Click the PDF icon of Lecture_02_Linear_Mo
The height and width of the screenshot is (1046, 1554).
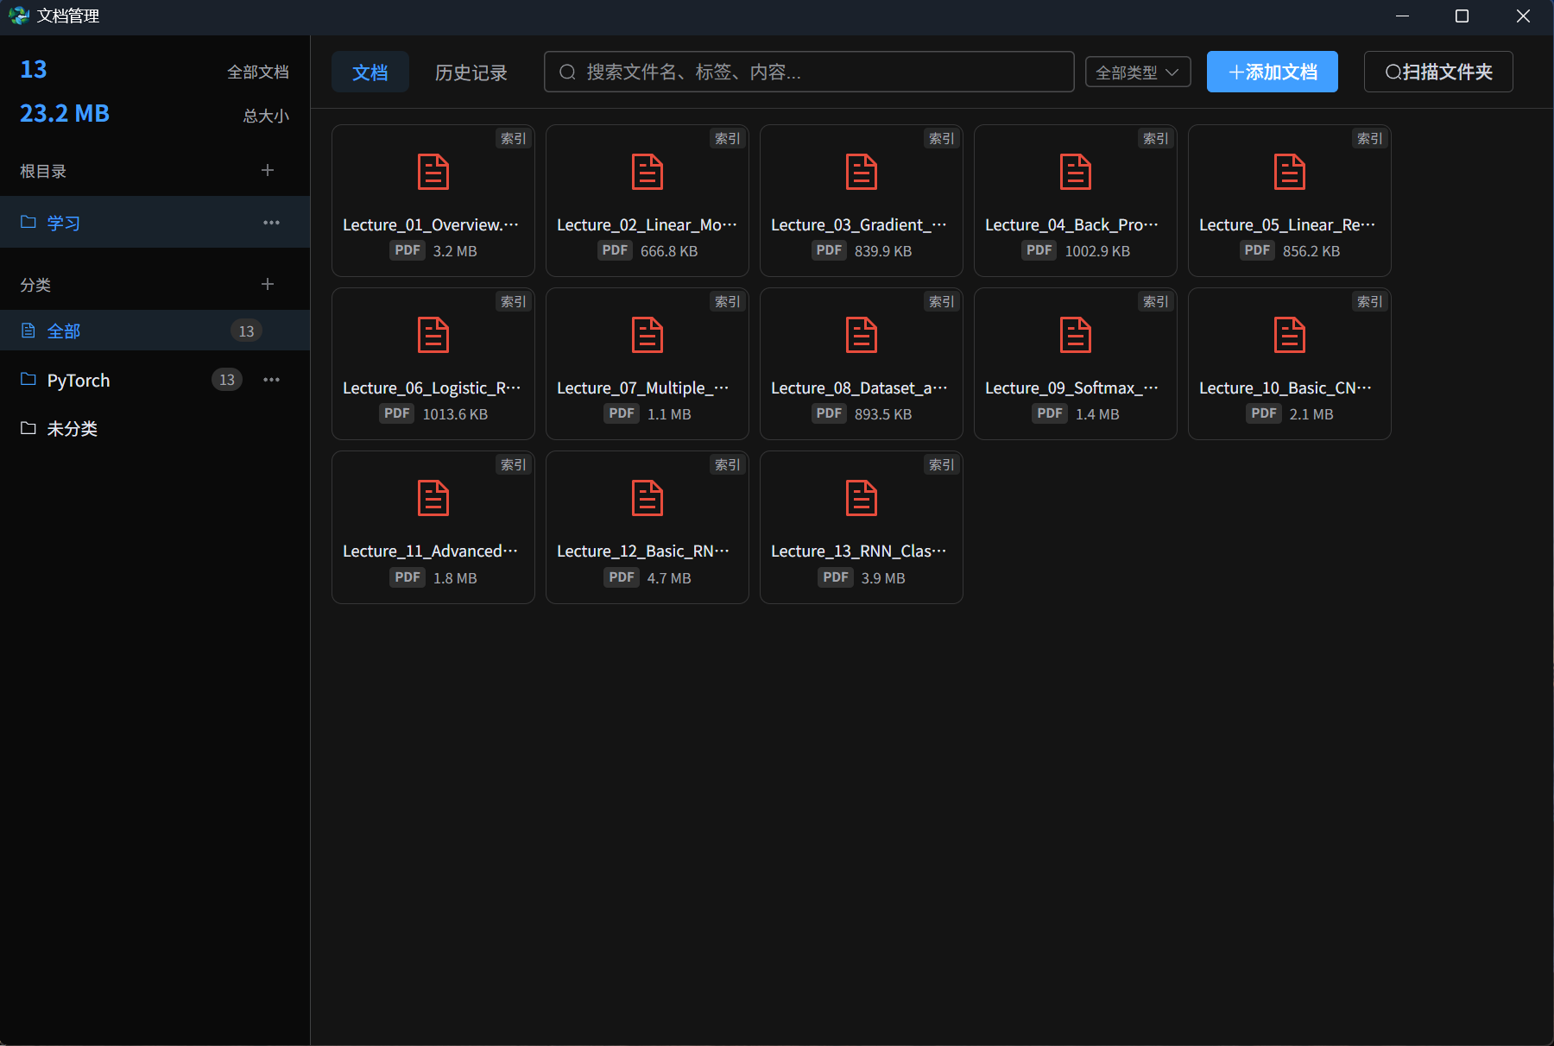(647, 172)
